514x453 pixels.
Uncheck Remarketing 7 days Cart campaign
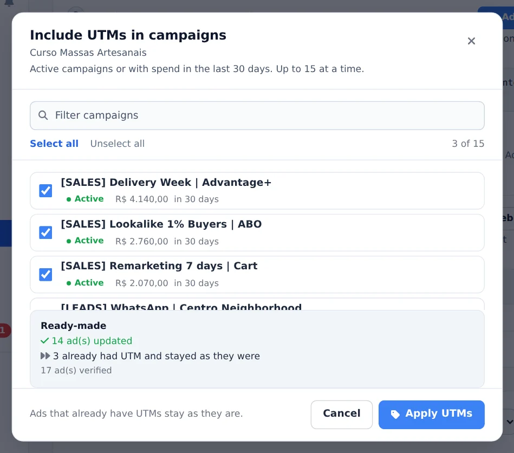pyautogui.click(x=45, y=275)
